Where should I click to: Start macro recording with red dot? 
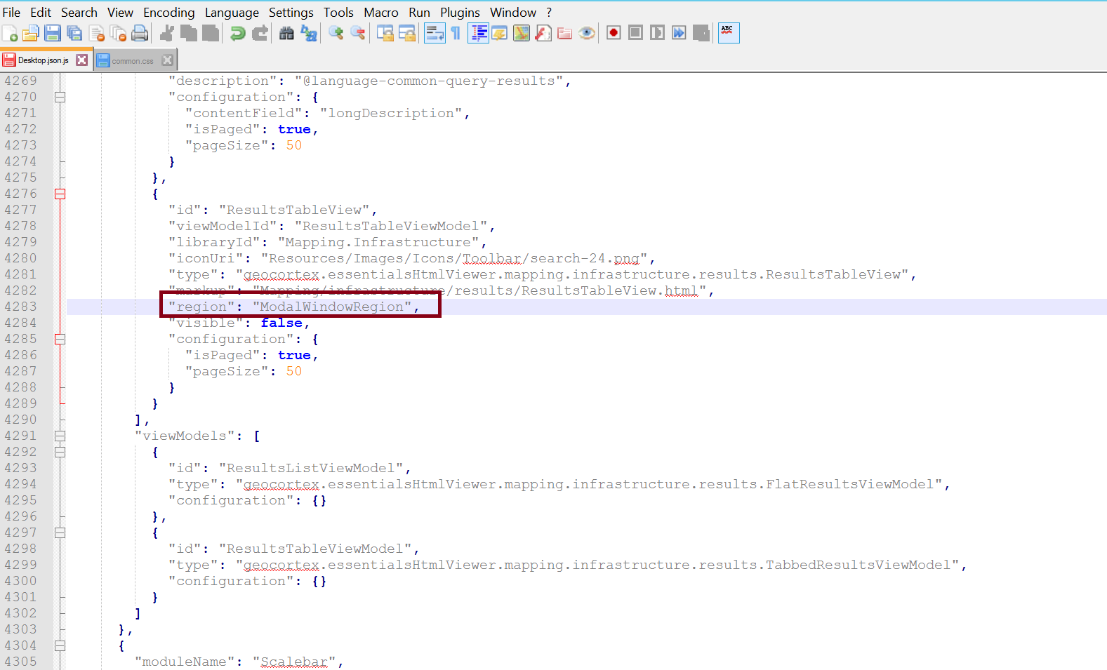[x=614, y=33]
